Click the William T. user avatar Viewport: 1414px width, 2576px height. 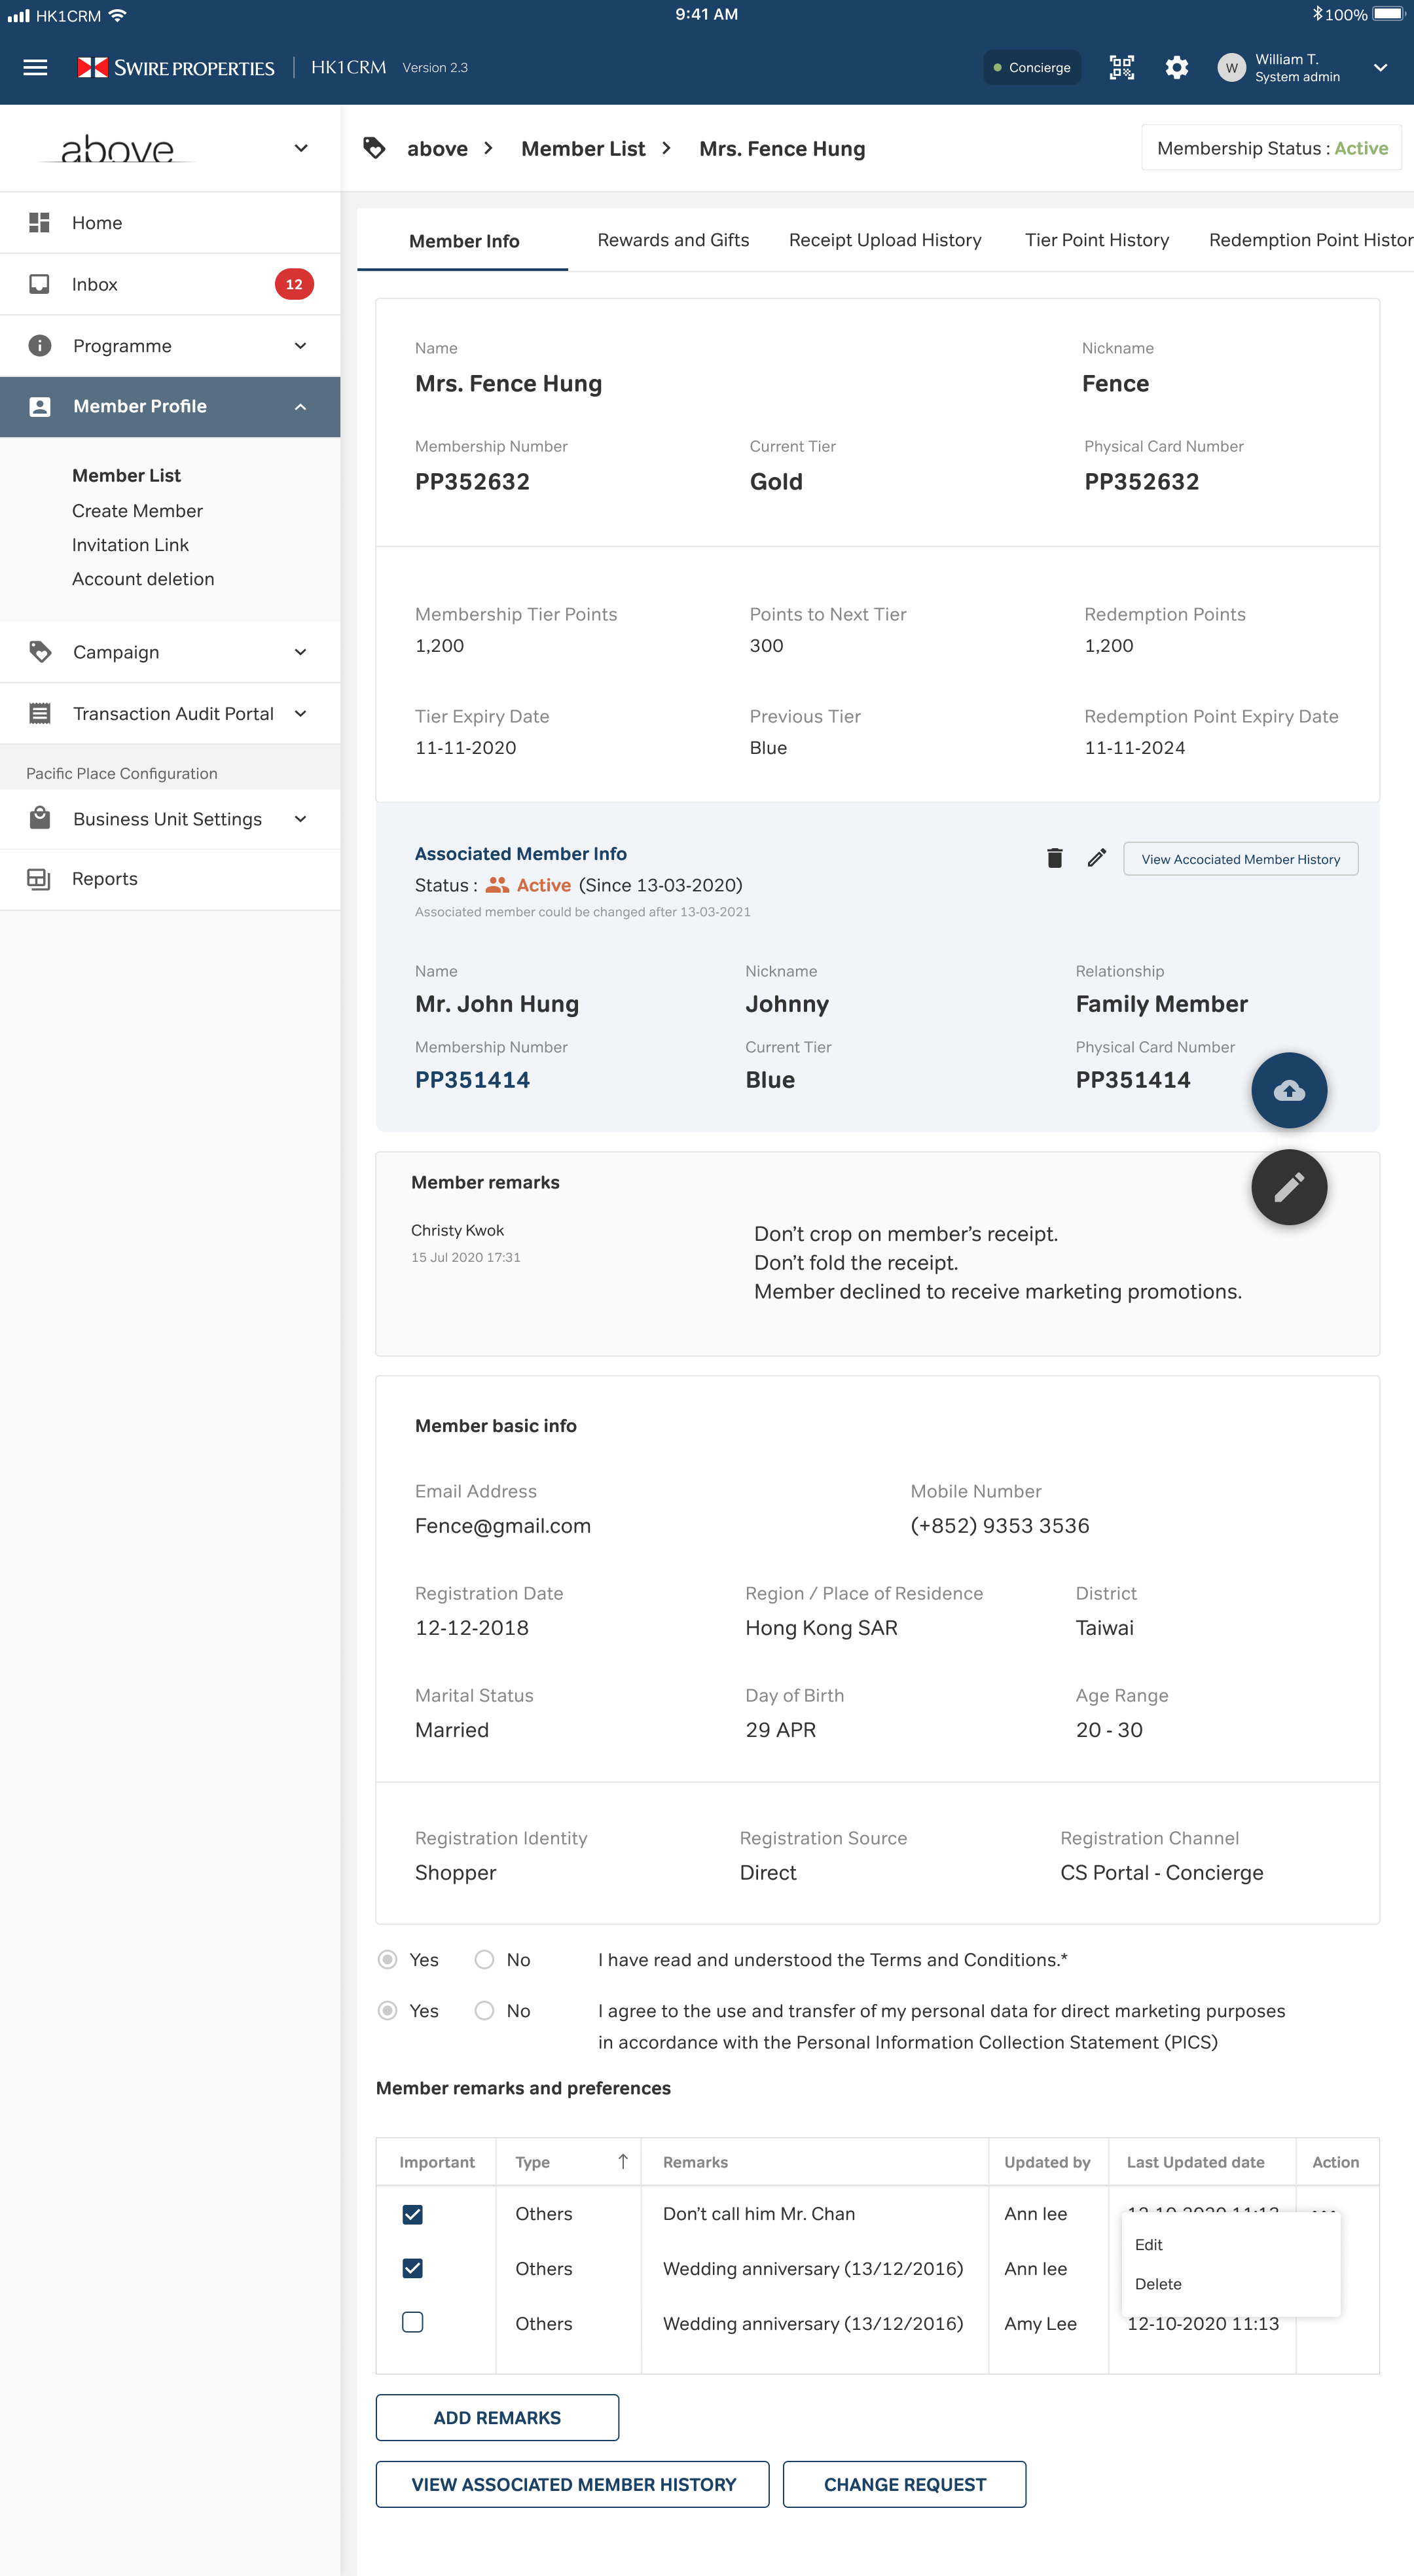pos(1231,67)
